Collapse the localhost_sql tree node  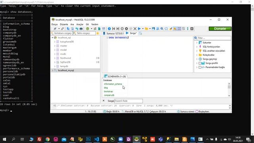[x=52, y=37]
